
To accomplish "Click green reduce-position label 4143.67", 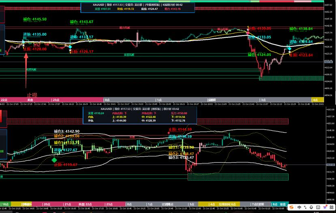I will (x=81, y=22).
